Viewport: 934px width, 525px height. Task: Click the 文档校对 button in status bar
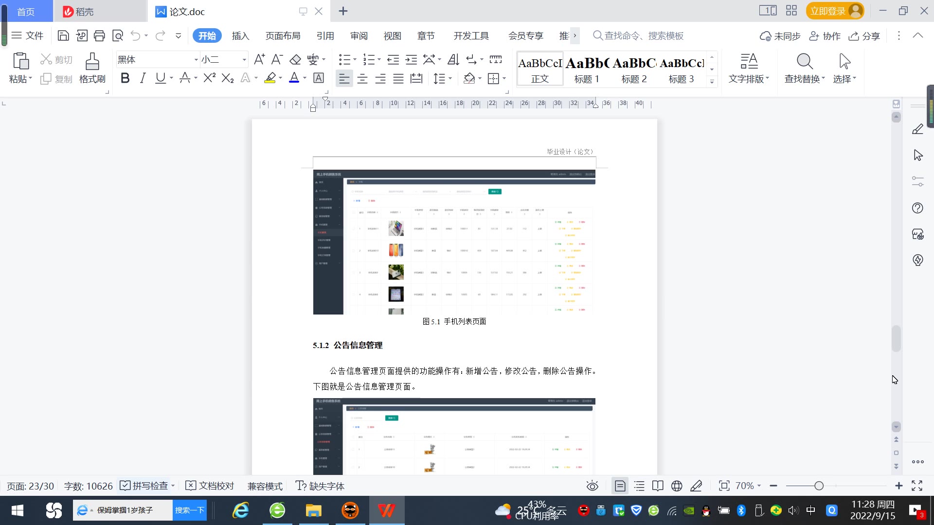pyautogui.click(x=210, y=486)
